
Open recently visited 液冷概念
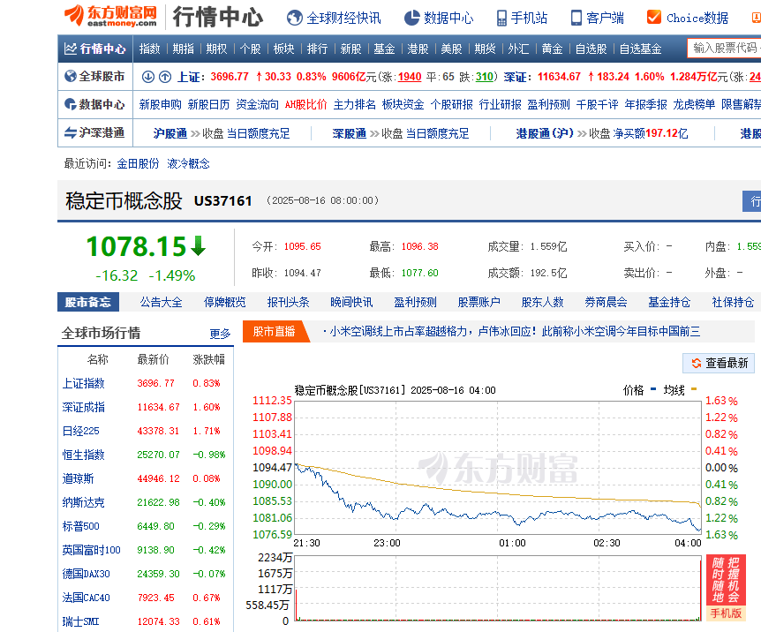pyautogui.click(x=188, y=163)
